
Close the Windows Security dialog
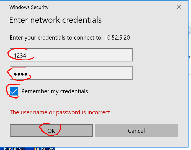pos(179,7)
